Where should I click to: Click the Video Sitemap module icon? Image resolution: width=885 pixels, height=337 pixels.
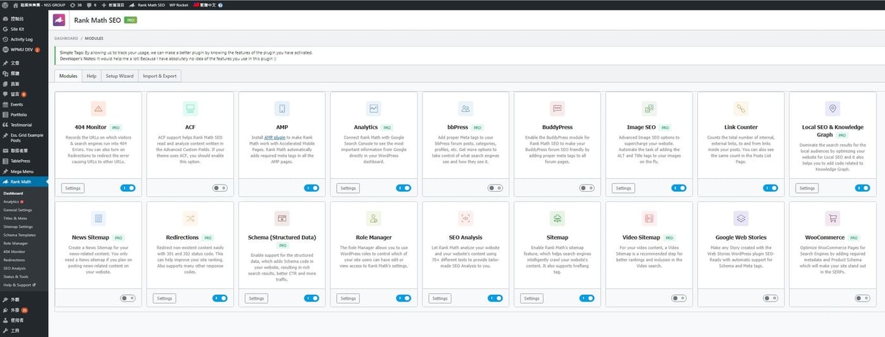[649, 218]
